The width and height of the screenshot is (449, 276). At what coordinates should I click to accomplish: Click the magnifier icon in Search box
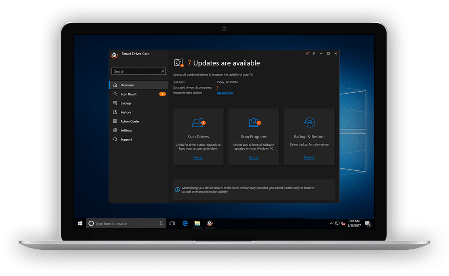162,71
